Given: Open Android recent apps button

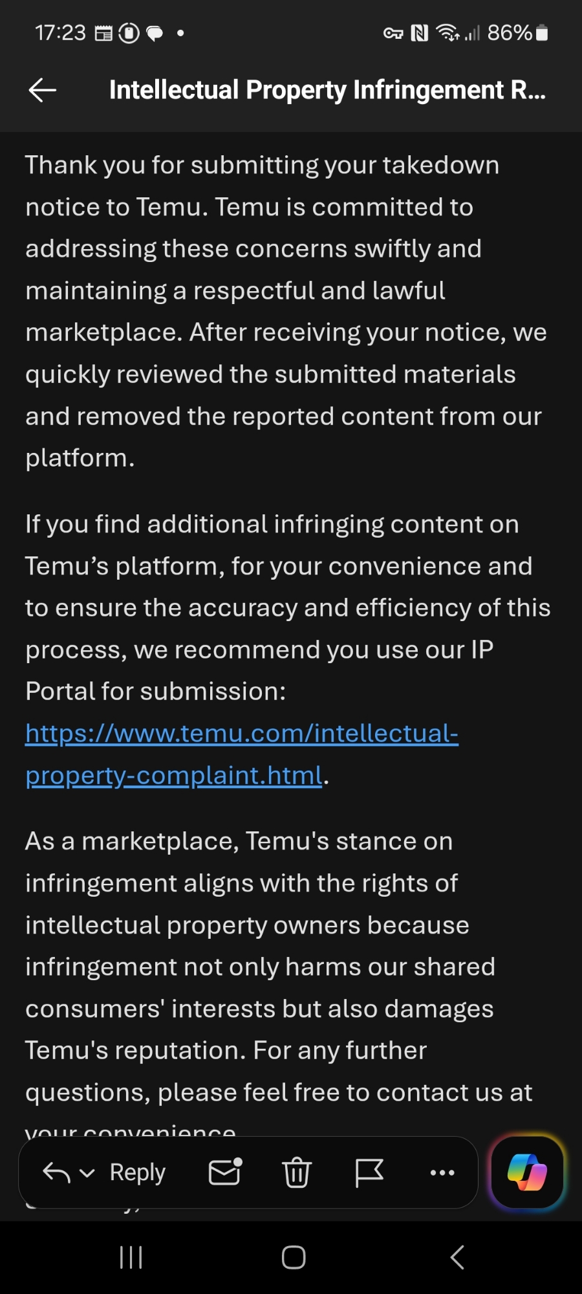Looking at the screenshot, I should [x=131, y=1257].
